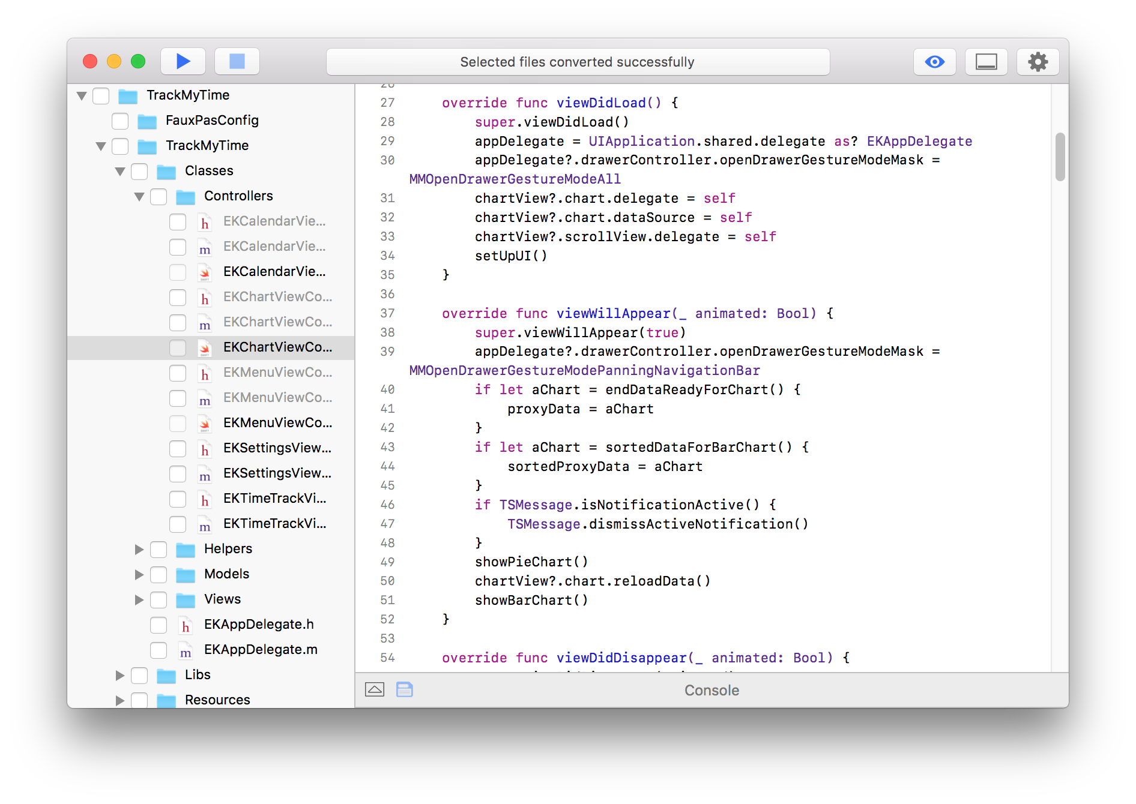Click the .m file icon beside EKAppDelegate.m
Viewport: 1136px width, 804px height.
click(x=186, y=650)
